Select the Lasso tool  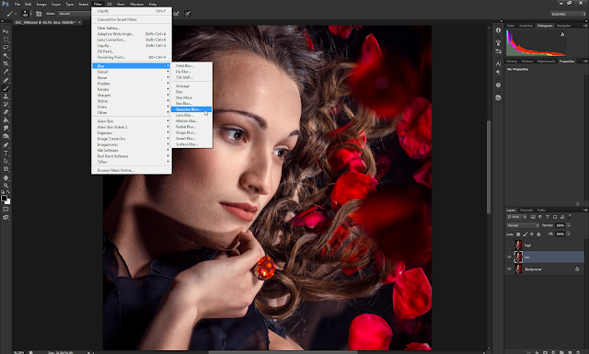click(x=6, y=48)
